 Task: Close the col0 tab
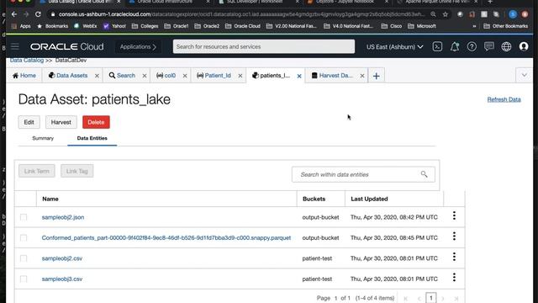[185, 76]
